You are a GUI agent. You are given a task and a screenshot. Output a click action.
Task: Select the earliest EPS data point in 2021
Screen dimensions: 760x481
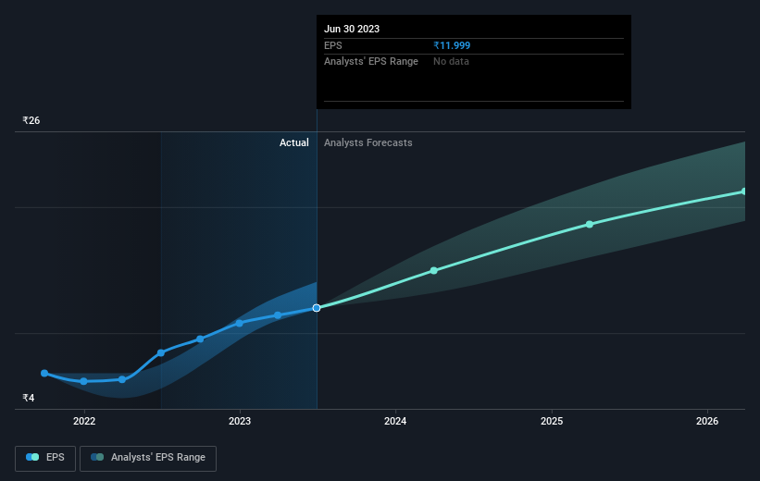[44, 374]
